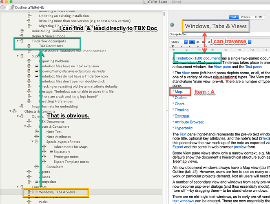Click orange badge on 'files do not have a Tinderbox icon' row
The height and width of the screenshot is (204, 270).
pos(37,76)
